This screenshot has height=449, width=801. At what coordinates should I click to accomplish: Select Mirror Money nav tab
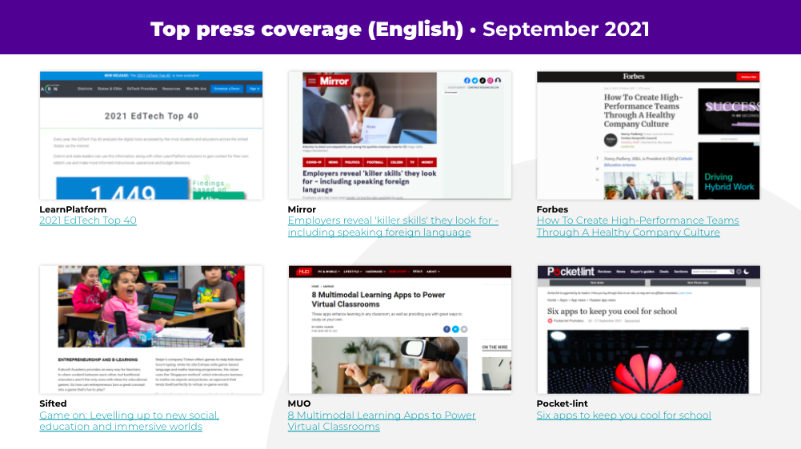pos(427,162)
